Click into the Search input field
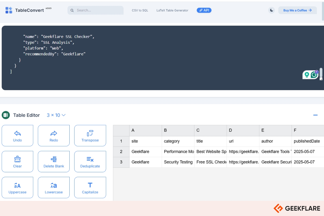 pos(96,10)
